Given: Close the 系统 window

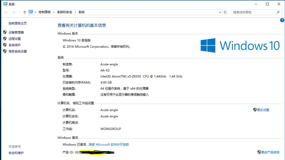Looking at the screenshot, I should 279,4.
